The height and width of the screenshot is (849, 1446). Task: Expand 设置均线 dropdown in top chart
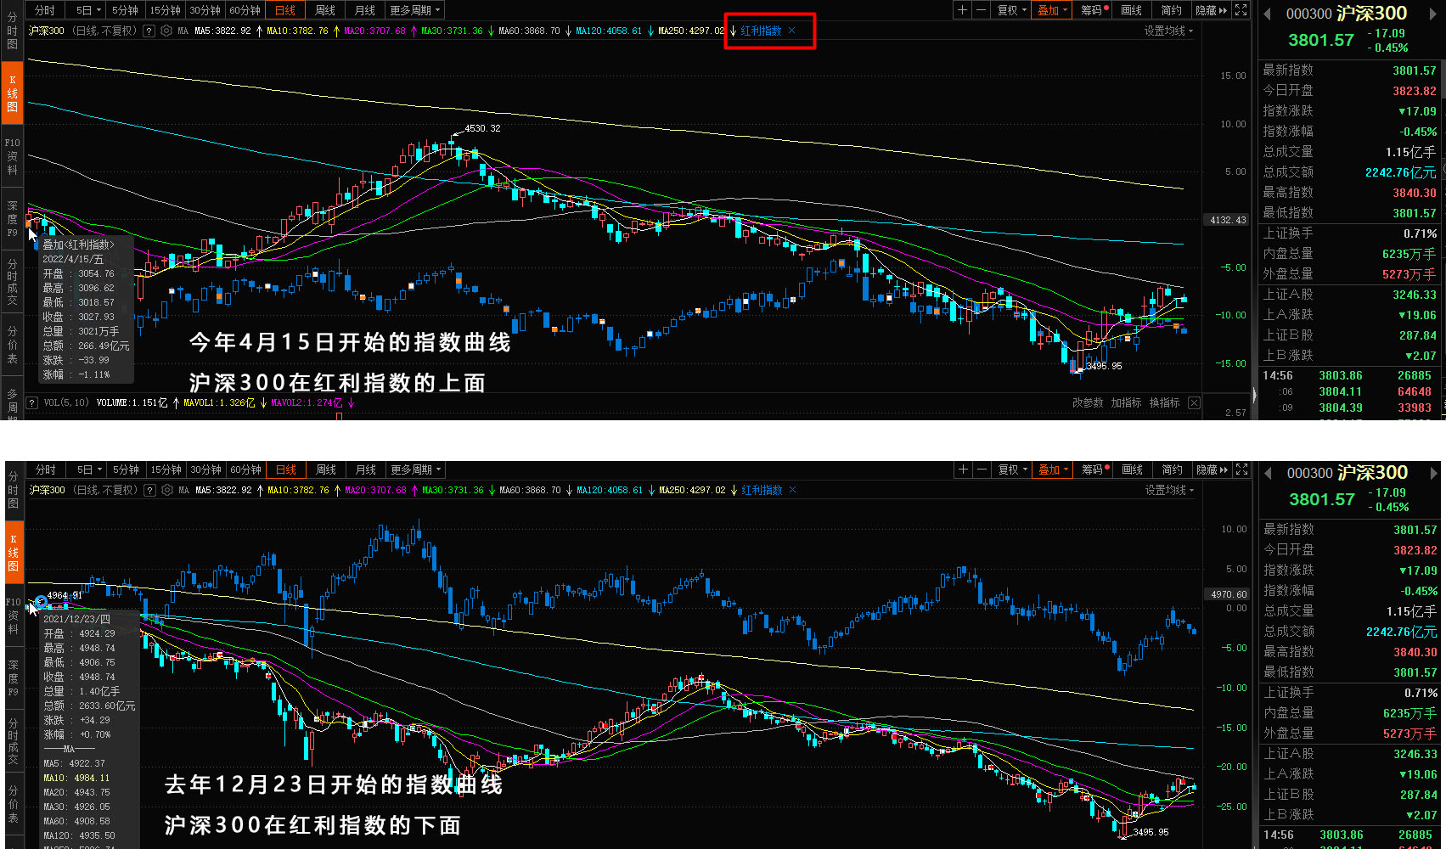coord(1168,31)
